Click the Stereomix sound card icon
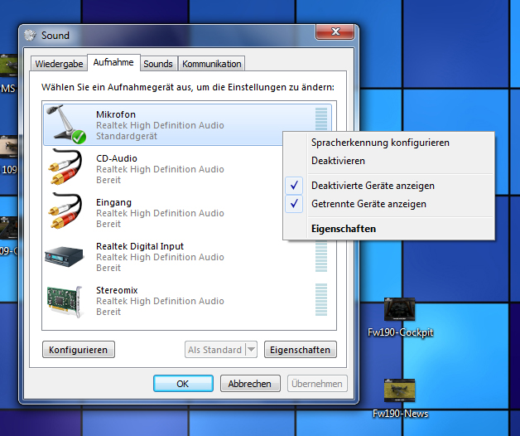 point(66,301)
